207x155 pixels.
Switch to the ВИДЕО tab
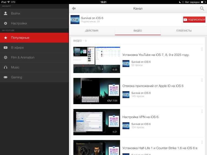tap(138, 31)
